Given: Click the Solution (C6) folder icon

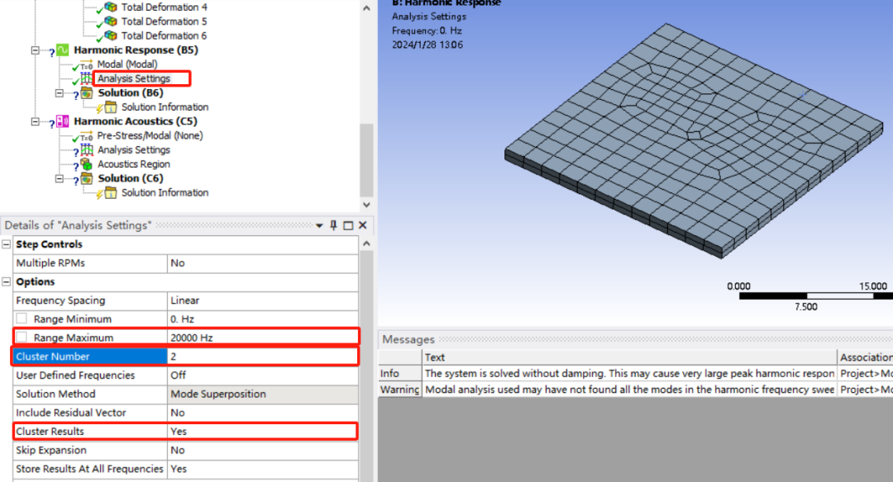Looking at the screenshot, I should pyautogui.click(x=87, y=178).
